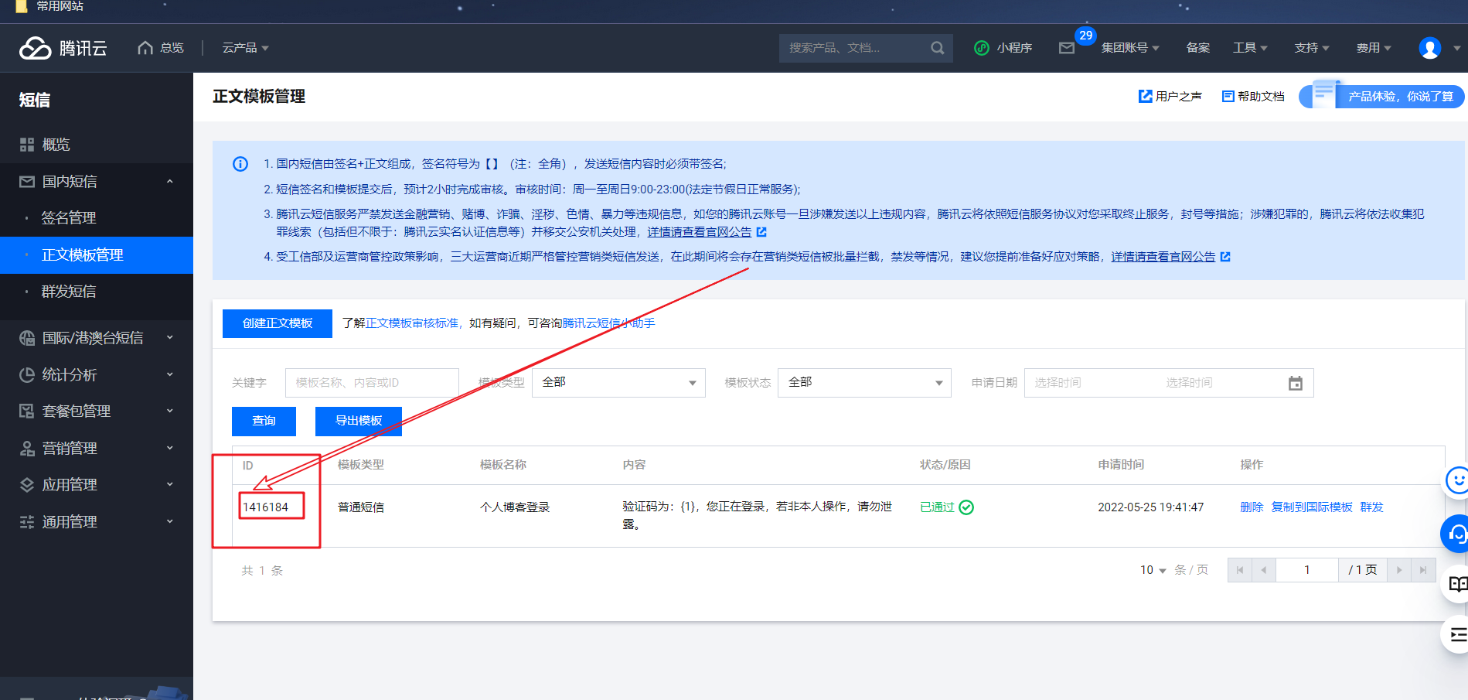Open 详情请查看官网公告 link in item 3
Image resolution: width=1468 pixels, height=700 pixels.
(x=700, y=232)
